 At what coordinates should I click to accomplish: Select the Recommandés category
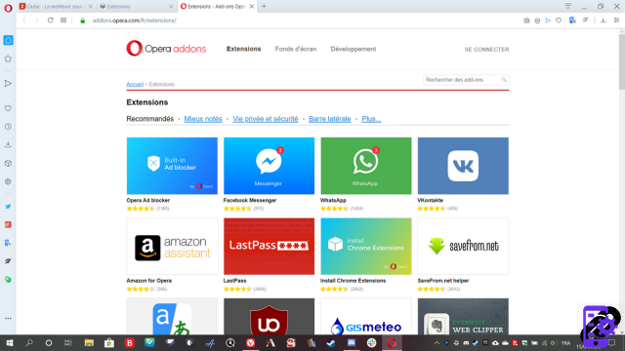click(149, 119)
